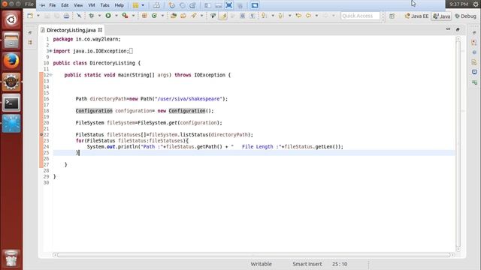The width and height of the screenshot is (481, 270).
Task: Switch to the Java EE perspective
Action: coord(416,16)
